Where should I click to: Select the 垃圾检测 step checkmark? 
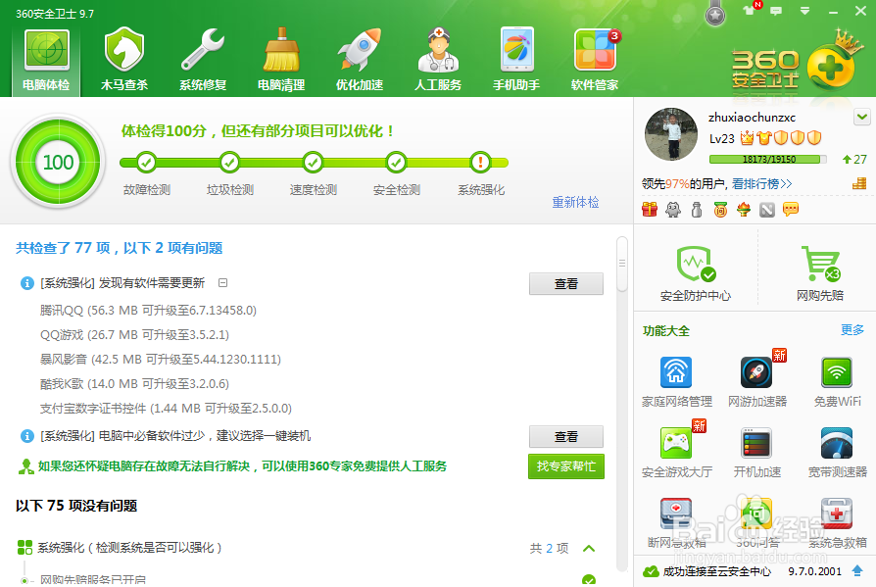point(229,163)
